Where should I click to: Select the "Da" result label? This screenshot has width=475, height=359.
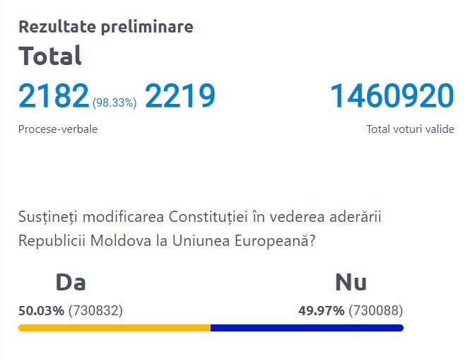pyautogui.click(x=71, y=283)
